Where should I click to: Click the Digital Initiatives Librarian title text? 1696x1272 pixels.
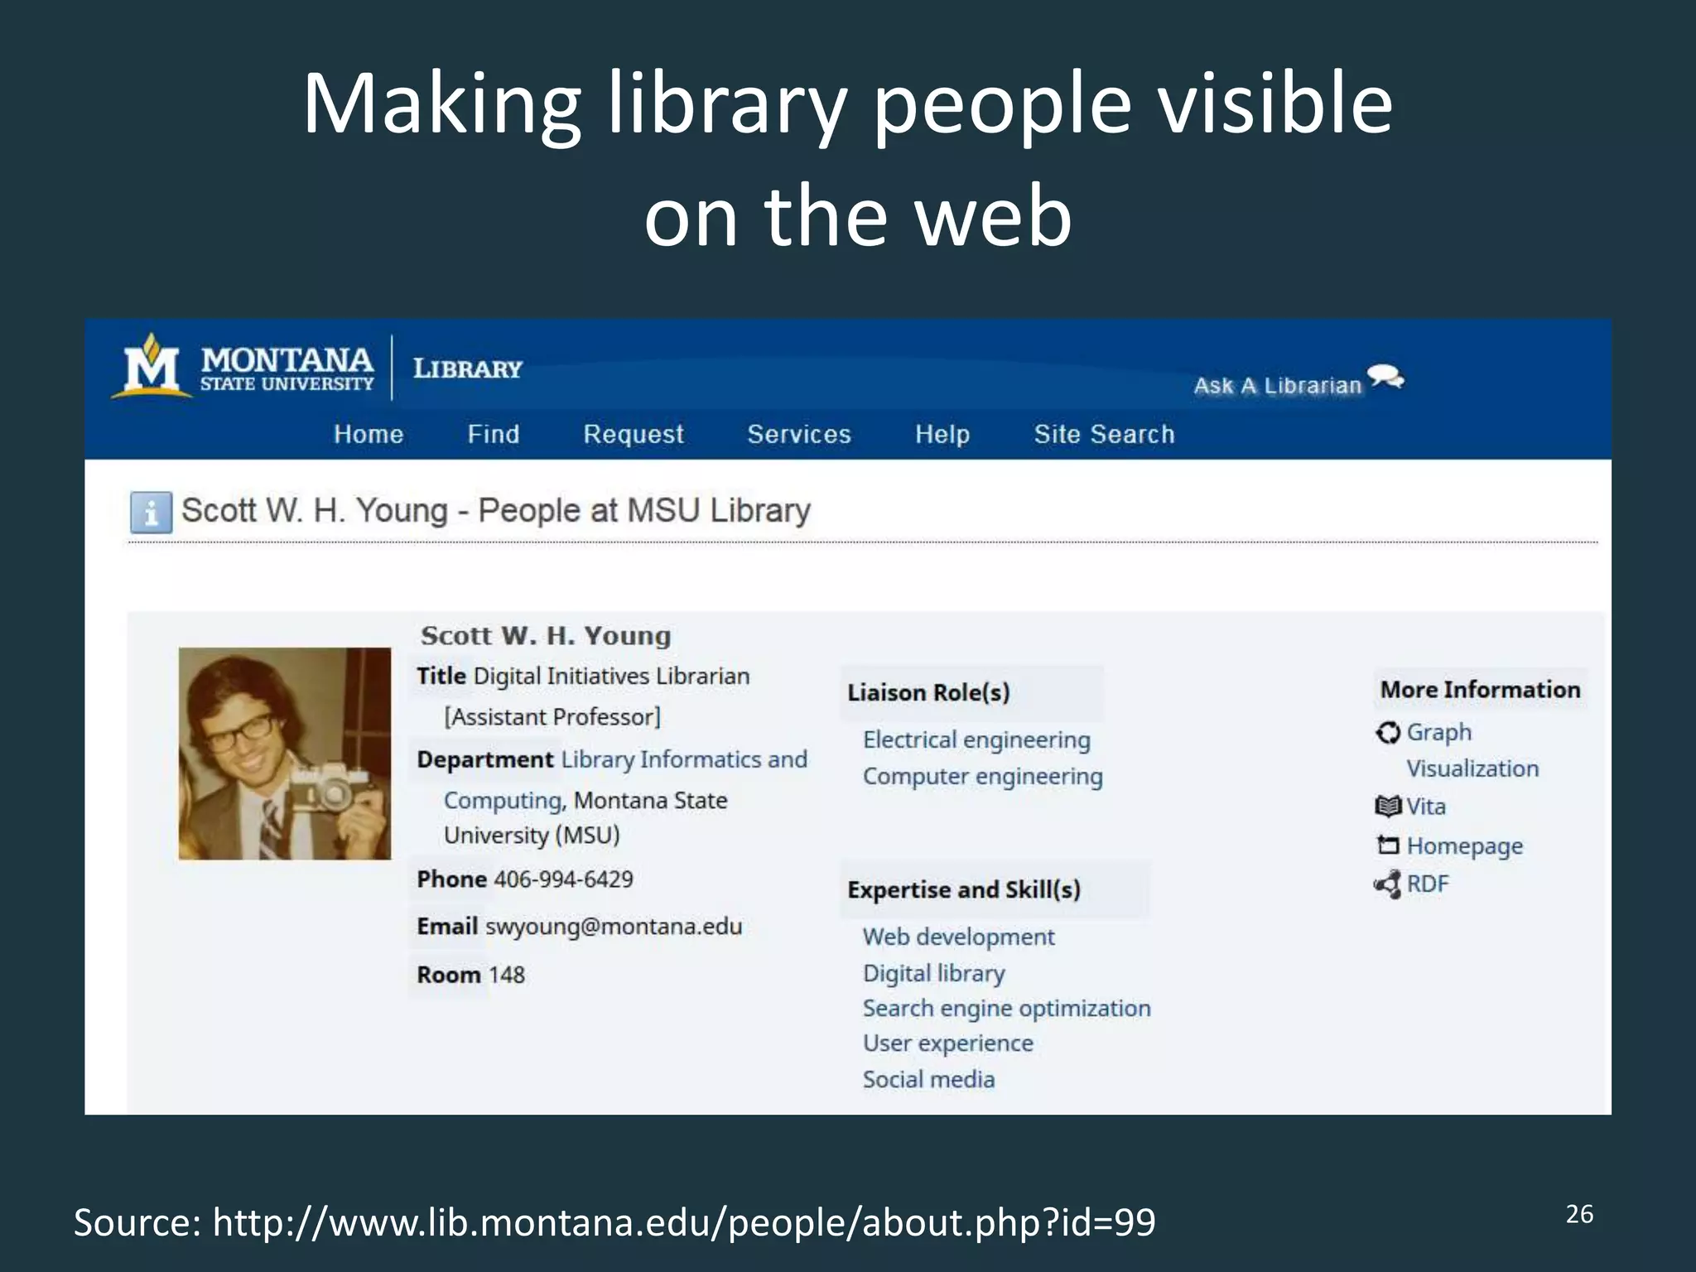(x=611, y=677)
